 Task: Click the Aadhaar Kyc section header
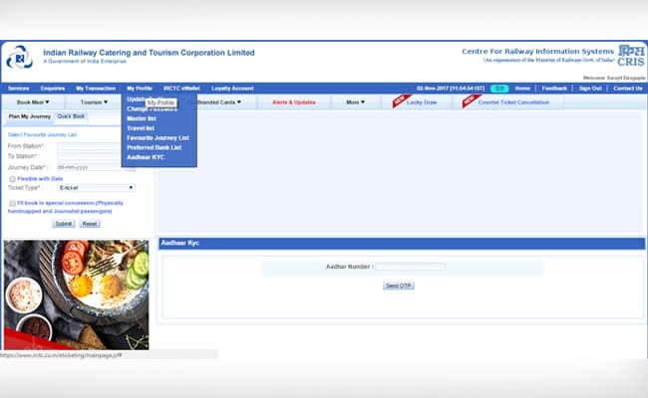402,244
